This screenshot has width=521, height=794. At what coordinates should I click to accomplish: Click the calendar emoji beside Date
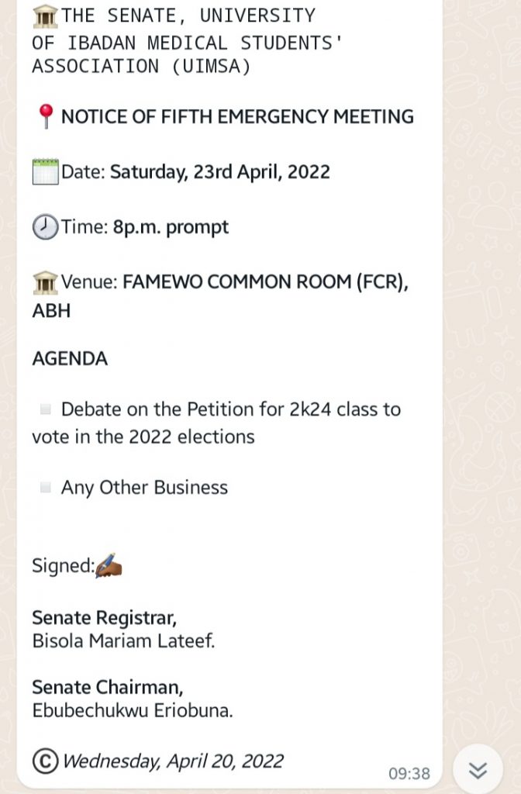tap(46, 172)
